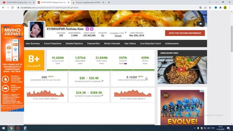Click the 8.102M video views value

[x=131, y=77]
